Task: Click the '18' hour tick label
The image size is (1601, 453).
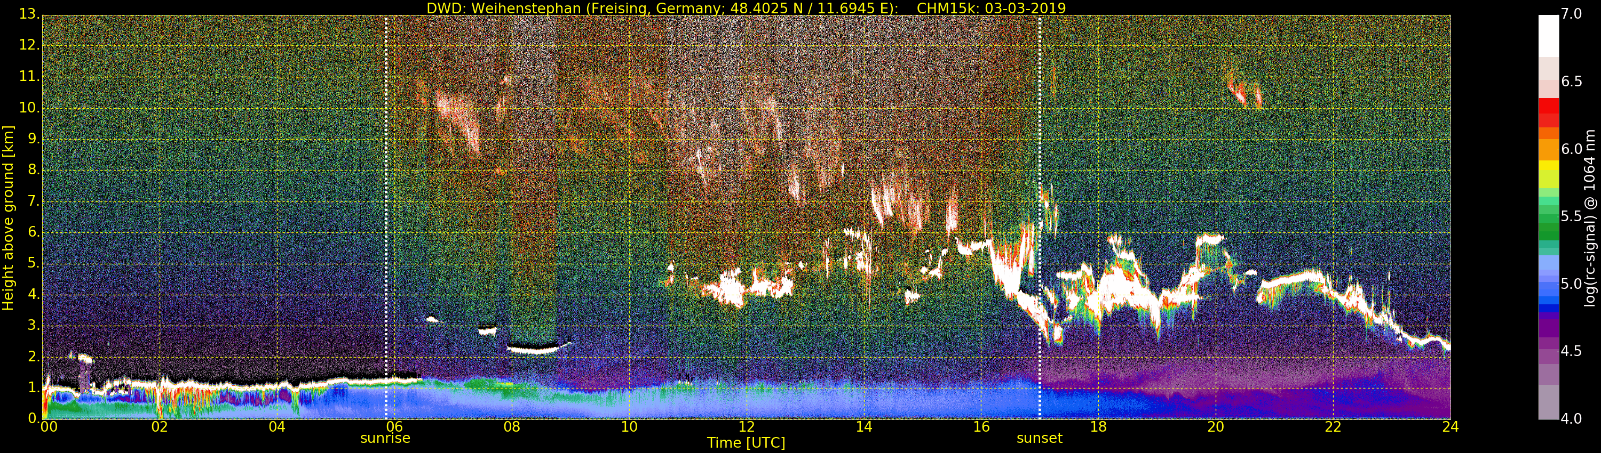Action: click(1099, 426)
